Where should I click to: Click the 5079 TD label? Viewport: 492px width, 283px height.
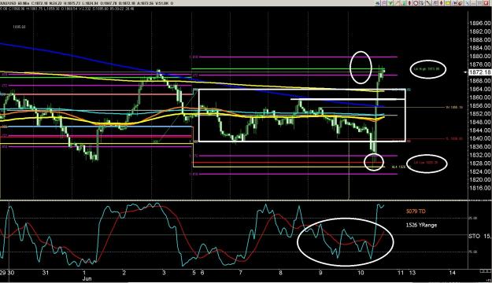pyautogui.click(x=416, y=211)
